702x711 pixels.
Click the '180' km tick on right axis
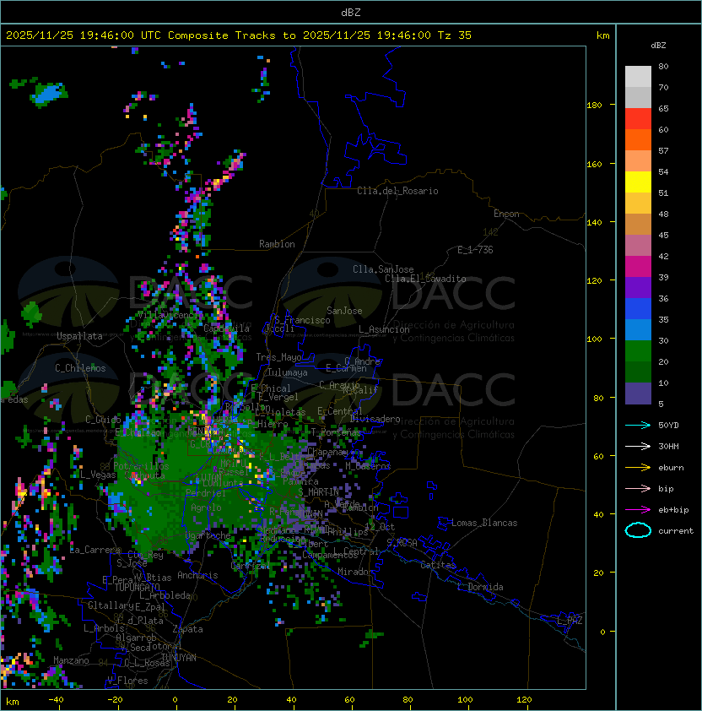pos(594,106)
